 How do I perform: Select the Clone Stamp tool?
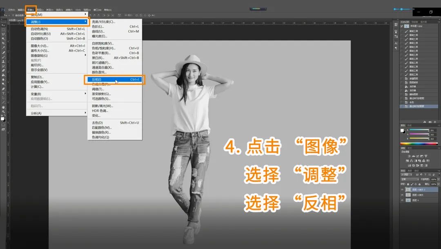[x=3, y=61]
